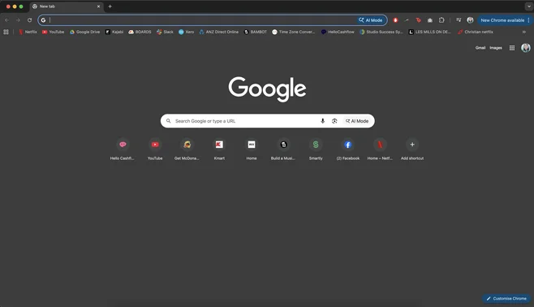Click the Customise Chrome button
Image resolution: width=534 pixels, height=307 pixels.
coord(506,299)
